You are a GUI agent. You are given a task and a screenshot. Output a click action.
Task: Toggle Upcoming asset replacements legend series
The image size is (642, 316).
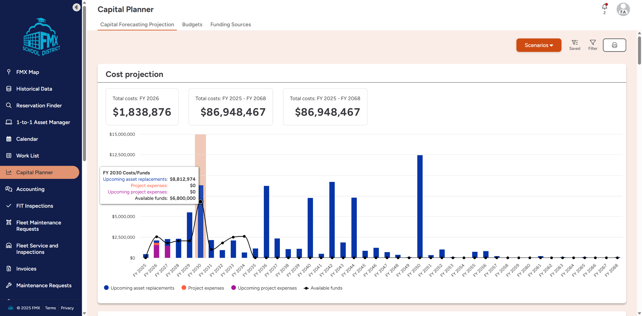coord(142,288)
